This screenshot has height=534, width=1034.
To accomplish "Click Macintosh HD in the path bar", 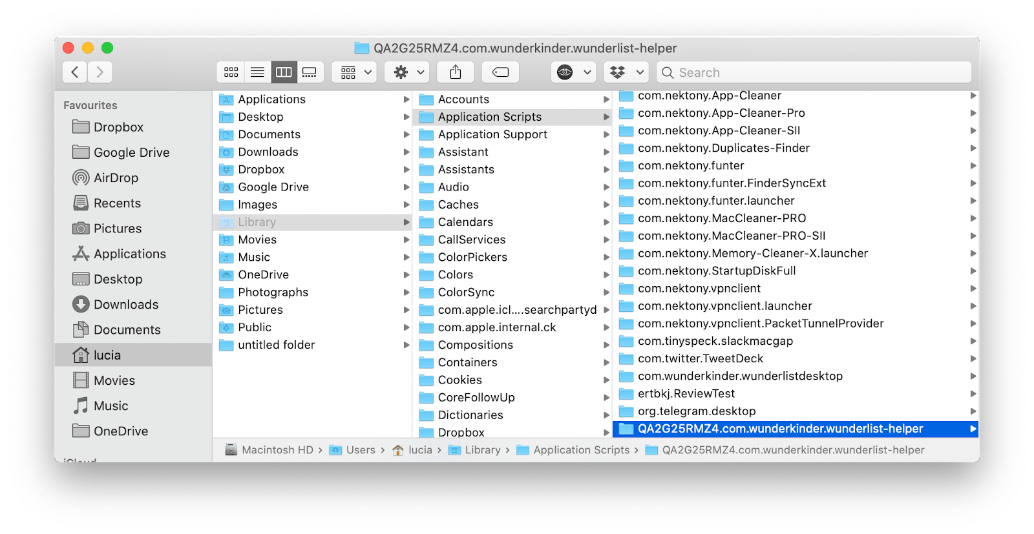I will coord(269,450).
